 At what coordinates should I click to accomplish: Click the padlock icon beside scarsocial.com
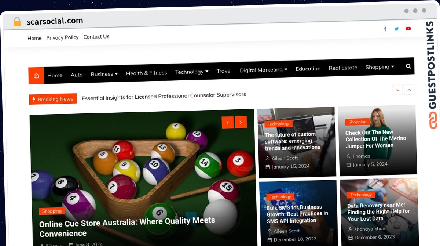tap(17, 22)
